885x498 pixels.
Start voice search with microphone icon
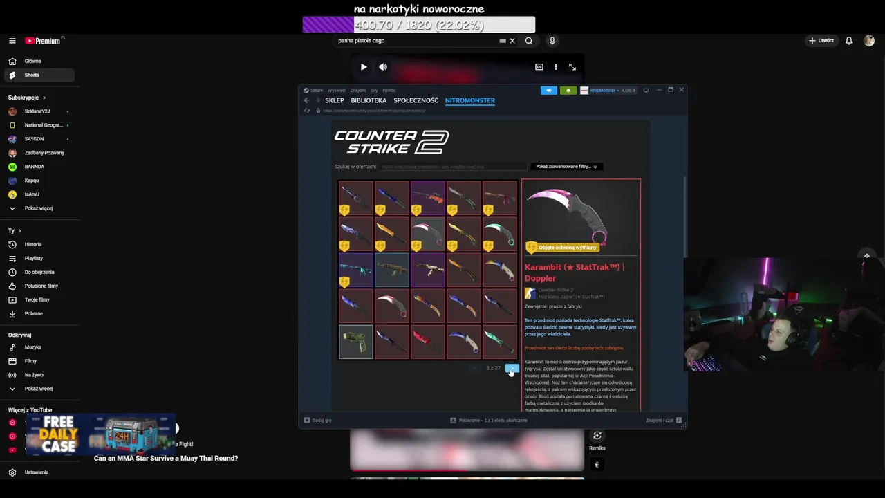pos(552,41)
